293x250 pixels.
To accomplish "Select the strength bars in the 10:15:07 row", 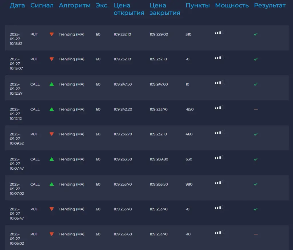I will click(220, 57).
